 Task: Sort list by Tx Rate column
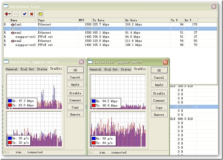coord(108,20)
